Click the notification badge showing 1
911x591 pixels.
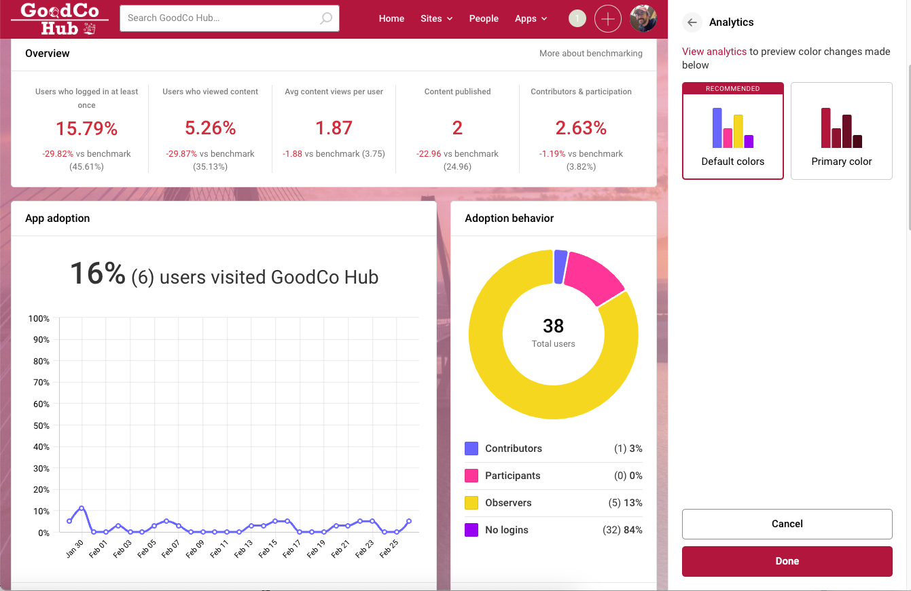click(x=577, y=18)
